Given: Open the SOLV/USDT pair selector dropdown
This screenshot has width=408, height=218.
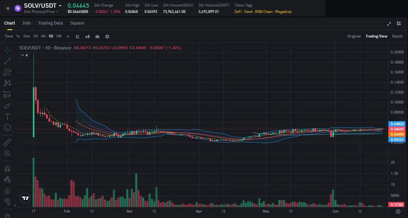Looking at the screenshot, I should pos(60,6).
